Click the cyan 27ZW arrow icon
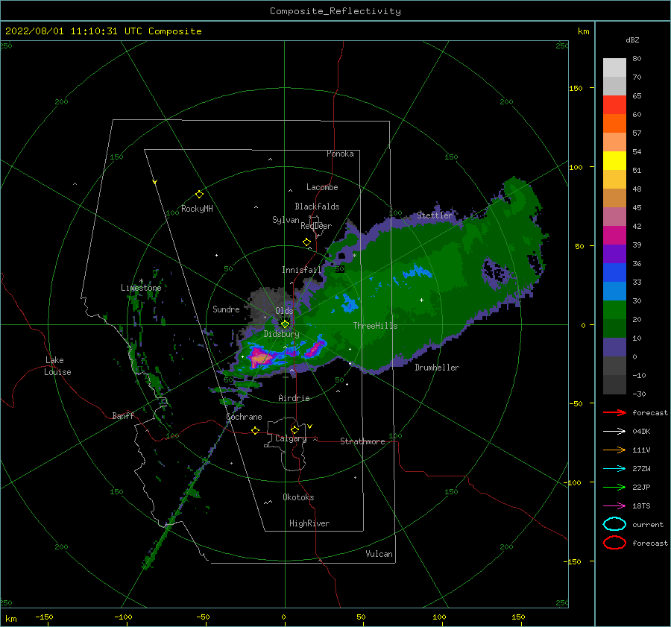The image size is (671, 627). tap(614, 469)
